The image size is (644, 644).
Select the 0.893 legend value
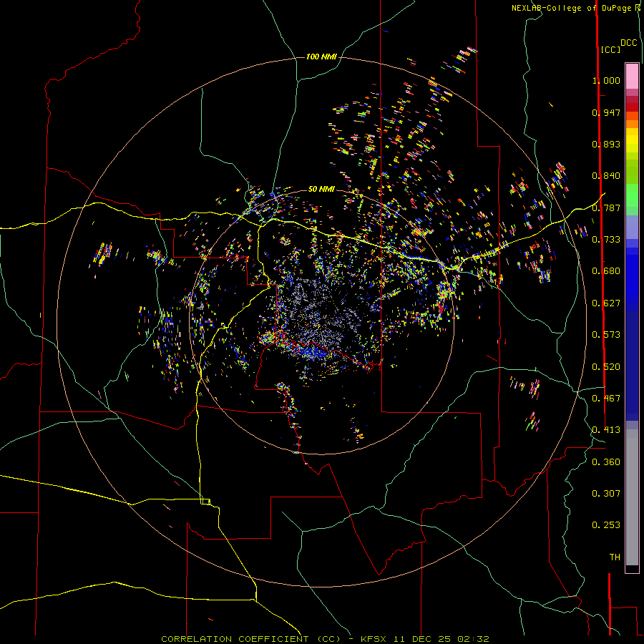(606, 144)
